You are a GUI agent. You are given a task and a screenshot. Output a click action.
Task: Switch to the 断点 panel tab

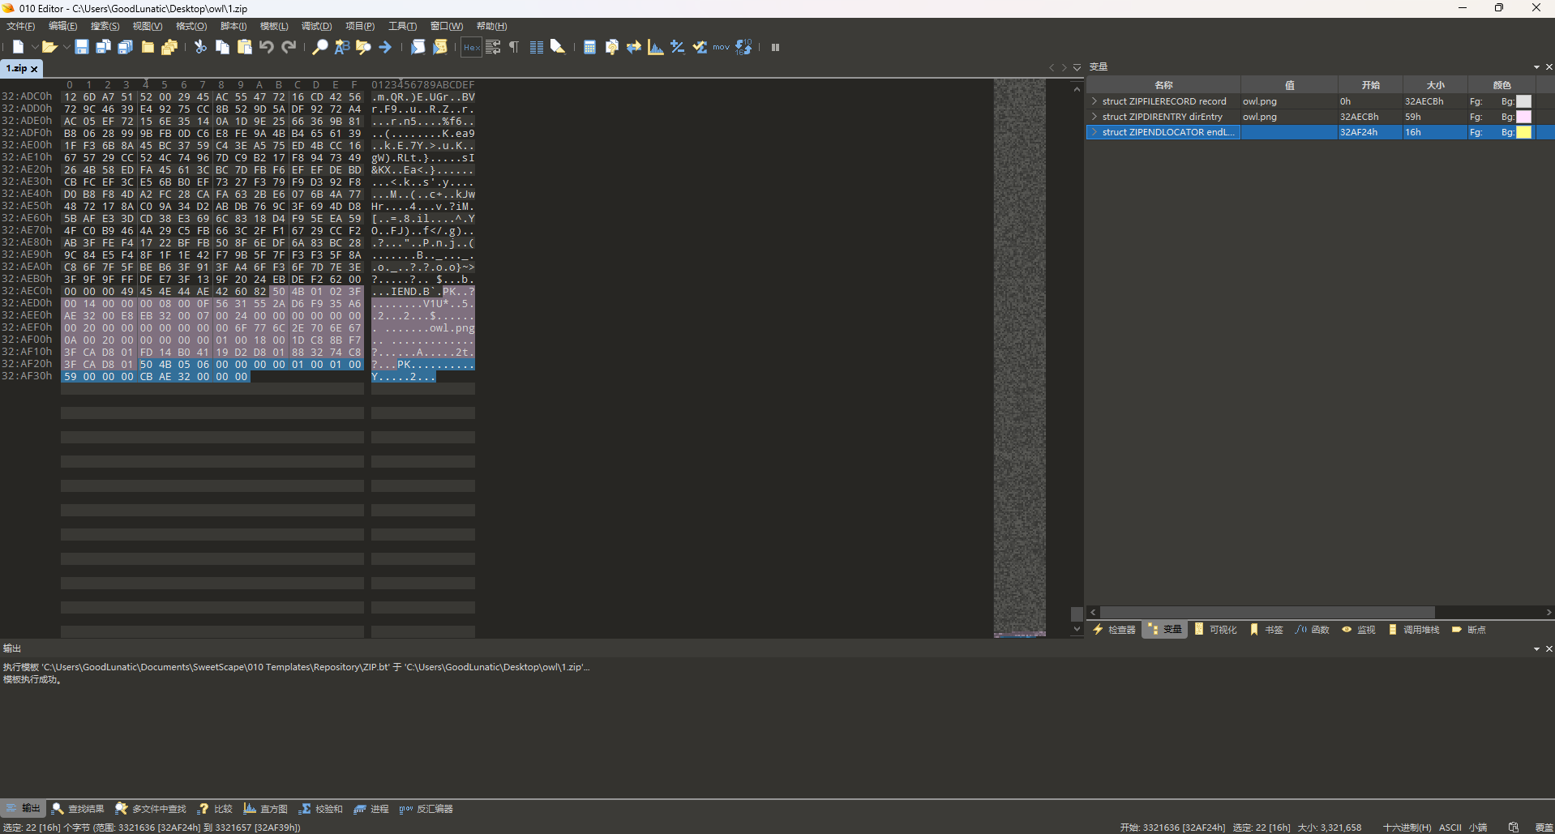1468,630
